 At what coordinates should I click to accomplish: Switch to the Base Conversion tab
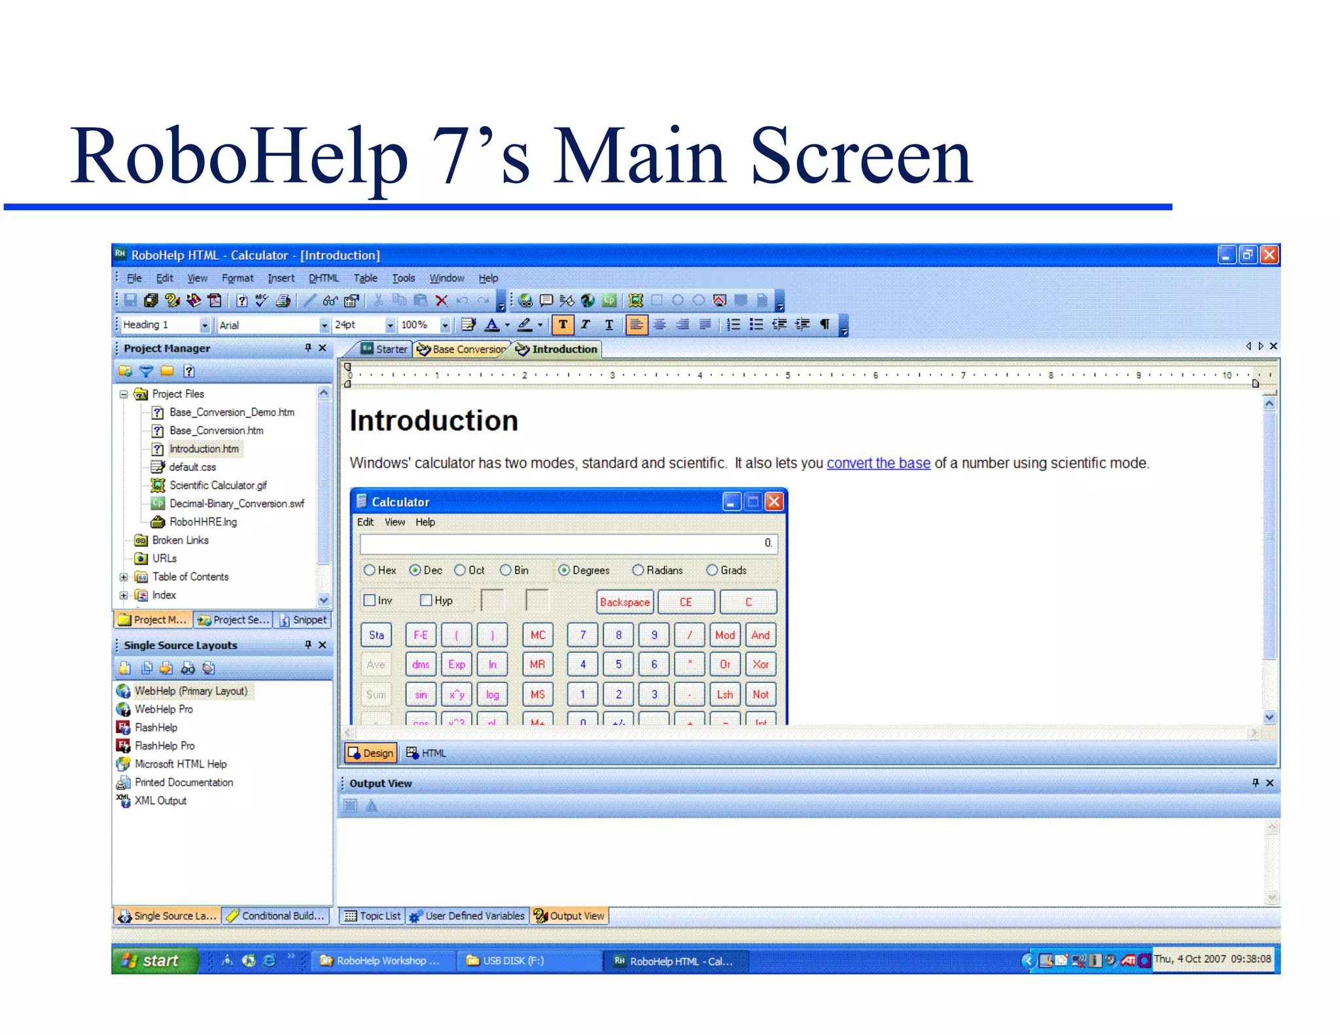tap(462, 349)
